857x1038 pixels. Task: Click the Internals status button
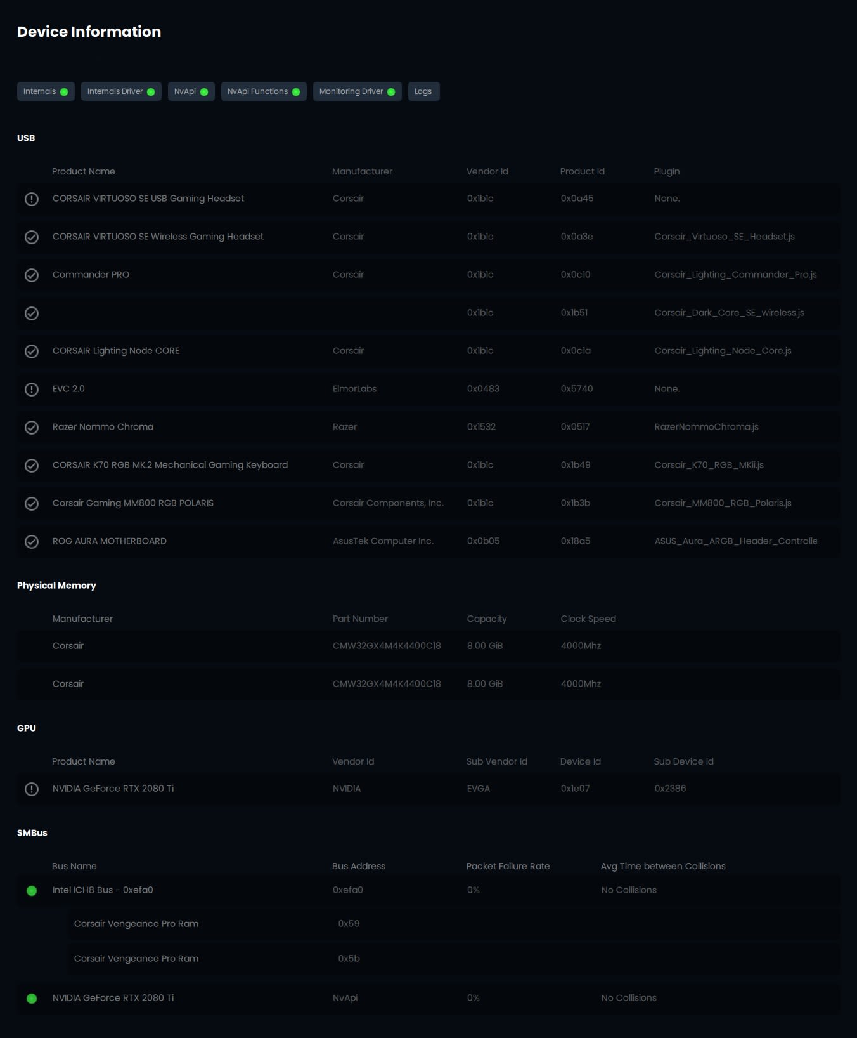(x=46, y=91)
